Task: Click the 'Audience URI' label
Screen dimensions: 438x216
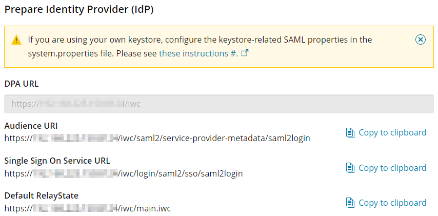Action: click(x=31, y=126)
